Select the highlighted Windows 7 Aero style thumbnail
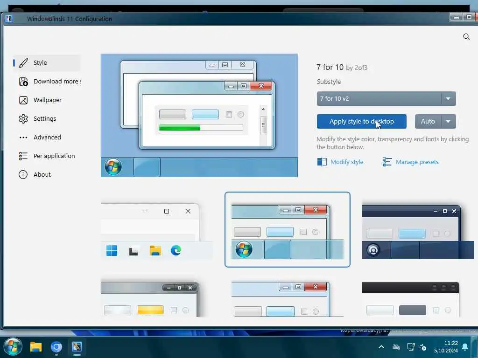The height and width of the screenshot is (358, 478). coord(287,229)
